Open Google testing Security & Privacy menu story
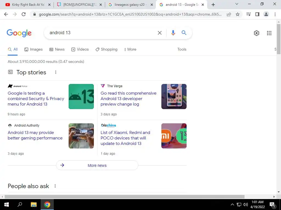The height and width of the screenshot is (210, 281). (x=36, y=98)
